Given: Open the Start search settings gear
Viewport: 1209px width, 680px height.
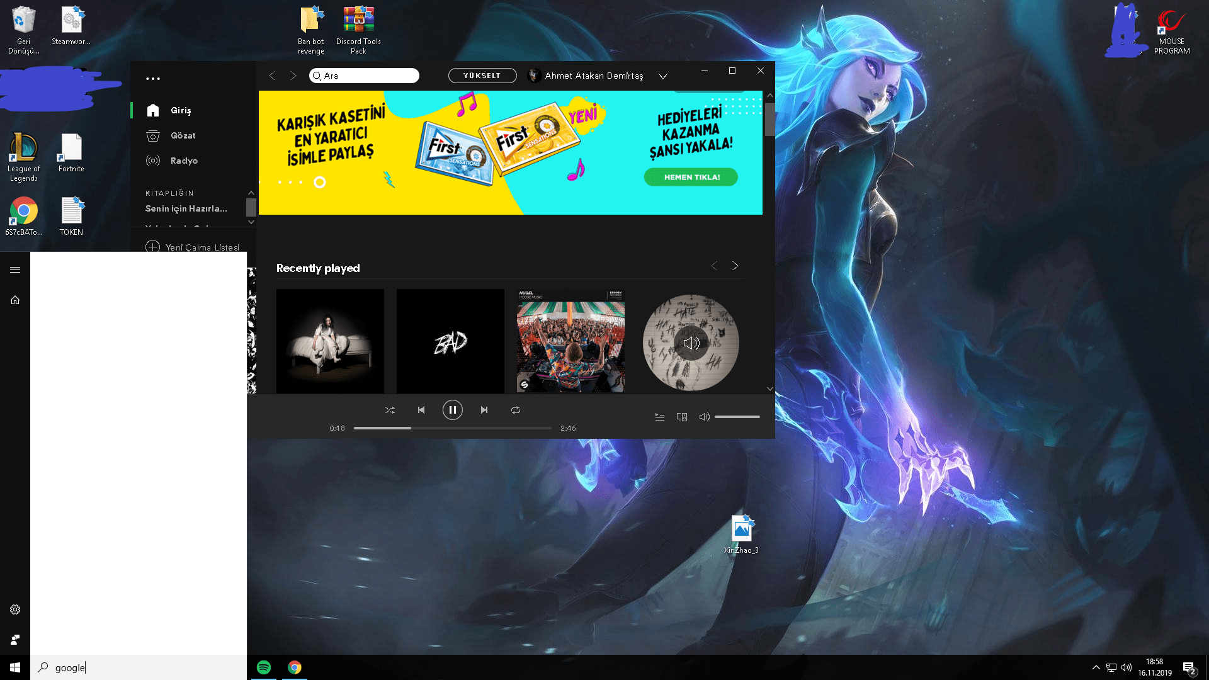Looking at the screenshot, I should pyautogui.click(x=15, y=609).
